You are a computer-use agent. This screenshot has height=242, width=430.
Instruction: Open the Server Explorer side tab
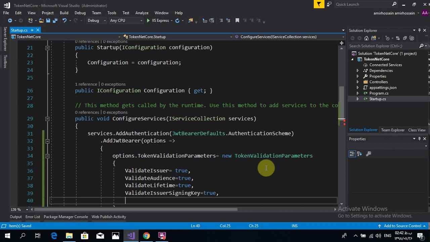(5, 40)
